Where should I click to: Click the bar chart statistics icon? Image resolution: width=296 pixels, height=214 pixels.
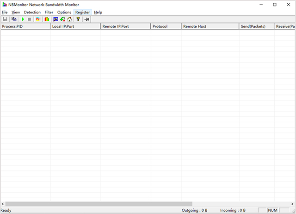click(x=47, y=19)
